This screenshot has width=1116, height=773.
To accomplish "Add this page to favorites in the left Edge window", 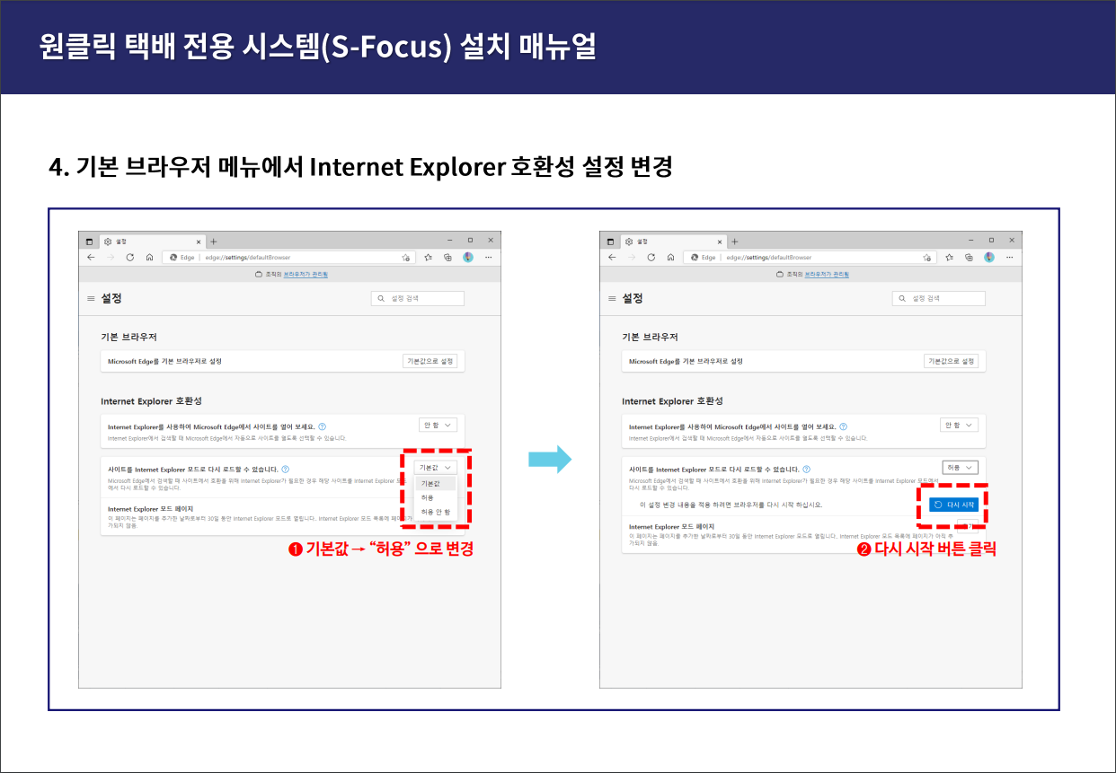I will click(406, 257).
